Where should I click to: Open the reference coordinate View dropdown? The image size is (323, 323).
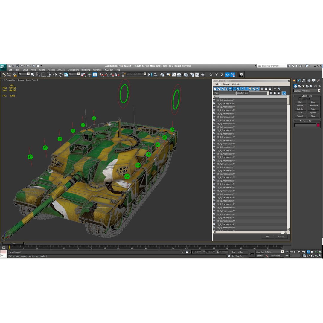click(74, 74)
